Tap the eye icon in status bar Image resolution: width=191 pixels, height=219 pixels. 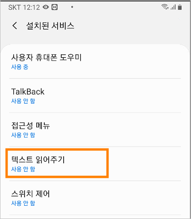46,7
